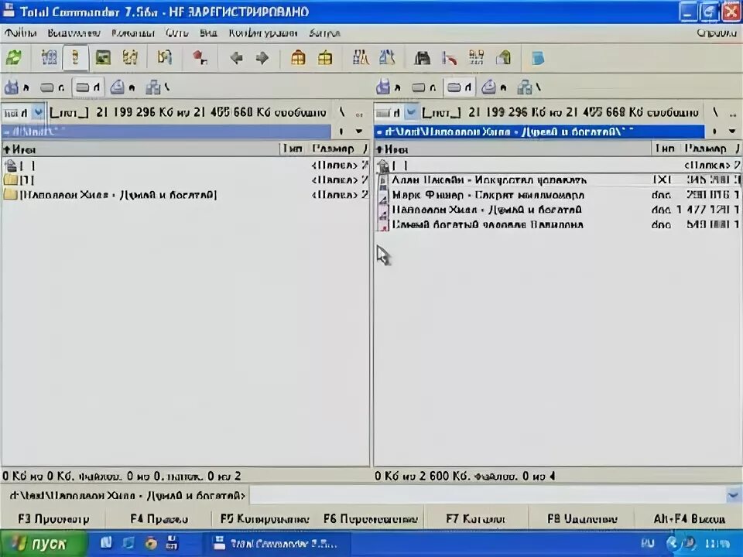
Task: Select drive e in the left drive bar
Action: click(122, 87)
